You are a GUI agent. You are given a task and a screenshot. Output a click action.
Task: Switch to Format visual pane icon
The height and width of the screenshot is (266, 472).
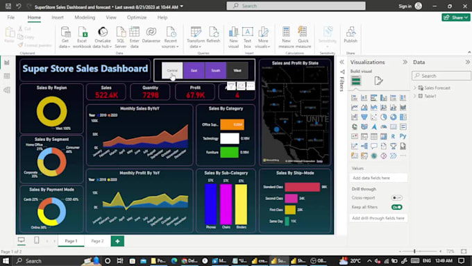click(378, 81)
